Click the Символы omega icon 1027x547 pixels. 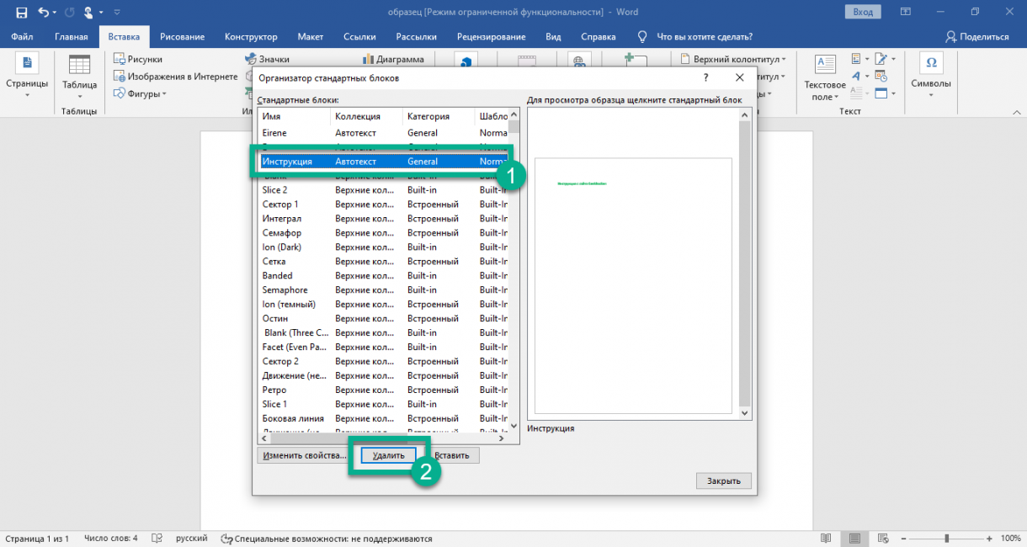pos(930,64)
